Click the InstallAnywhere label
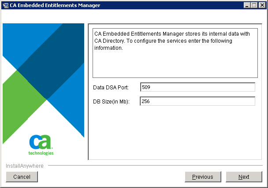Screen dimensions: 268x188 point(25,166)
